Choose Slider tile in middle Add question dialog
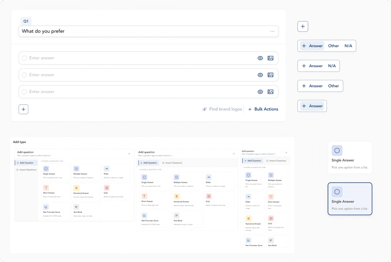Screen dimensions: 391x262 (219, 181)
